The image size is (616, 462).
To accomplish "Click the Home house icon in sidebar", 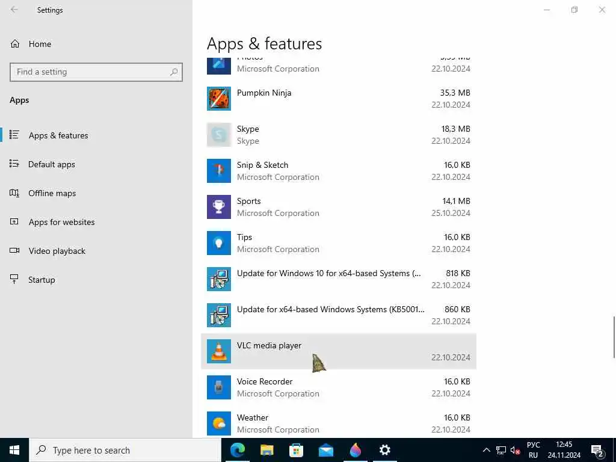I will point(15,43).
